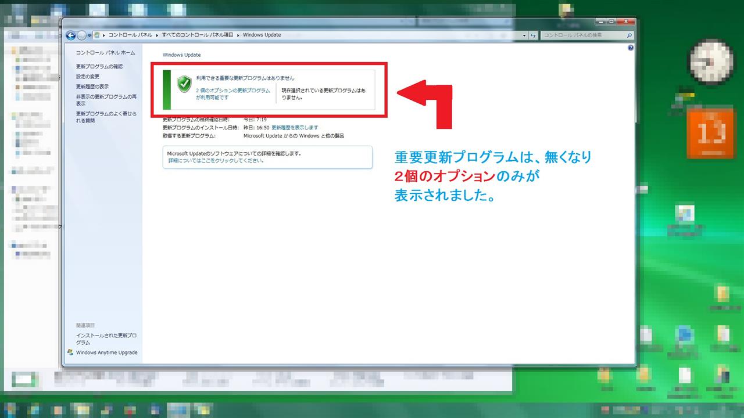Viewport: 744px width, 418px height.
Task: Select Windows Update breadcrumb in address bar
Action: 262,35
